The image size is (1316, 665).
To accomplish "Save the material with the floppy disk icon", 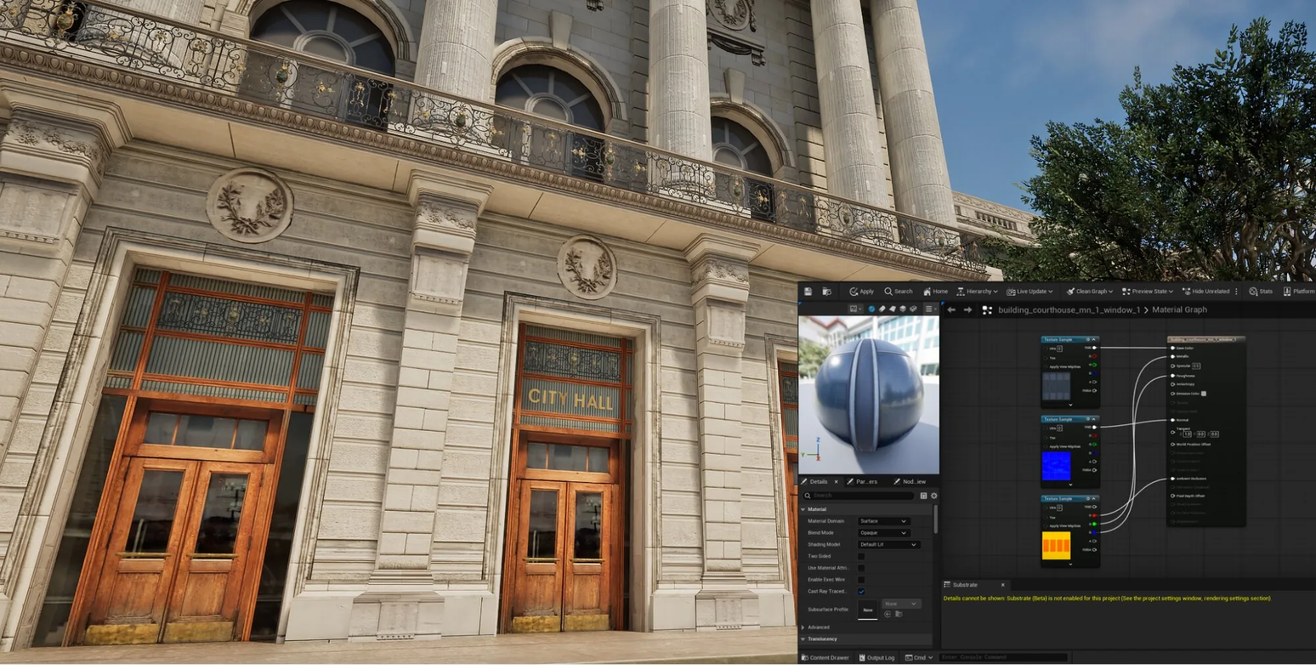I will tap(808, 291).
